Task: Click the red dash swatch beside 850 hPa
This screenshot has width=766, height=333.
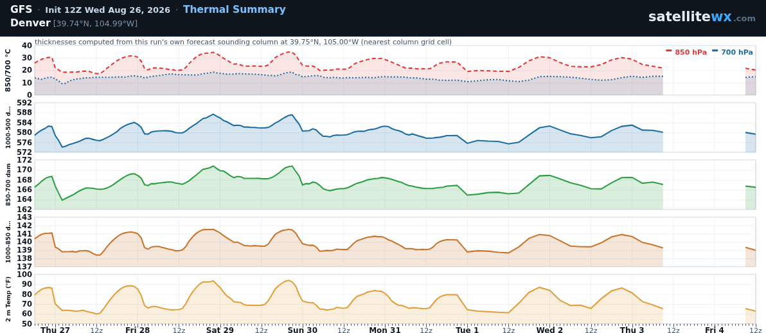Action: [x=669, y=51]
